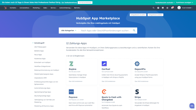
Task: Open the Marketing menu
Action: pyautogui.click(x=36, y=8)
